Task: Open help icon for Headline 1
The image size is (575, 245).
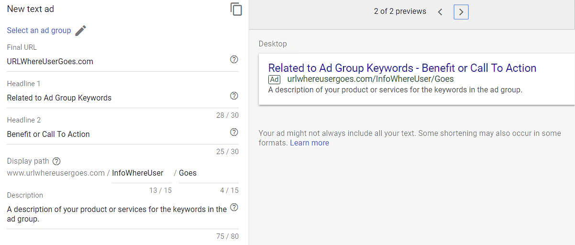Action: pyautogui.click(x=234, y=96)
